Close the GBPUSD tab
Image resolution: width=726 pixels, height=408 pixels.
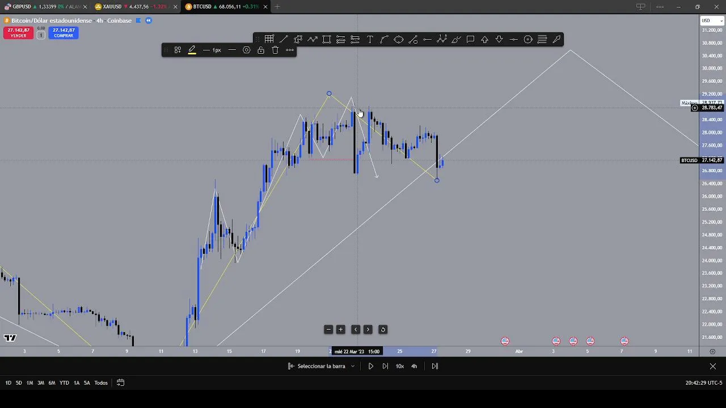click(85, 7)
